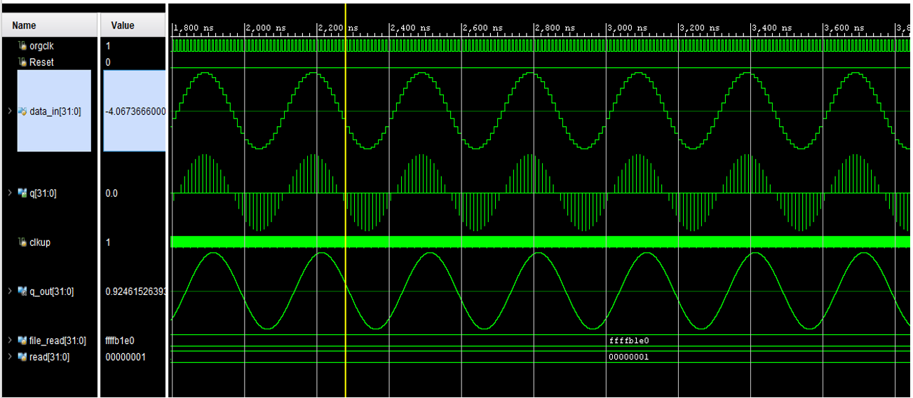Select the orgclk signal row
Screen dimensions: 913x398
point(41,46)
